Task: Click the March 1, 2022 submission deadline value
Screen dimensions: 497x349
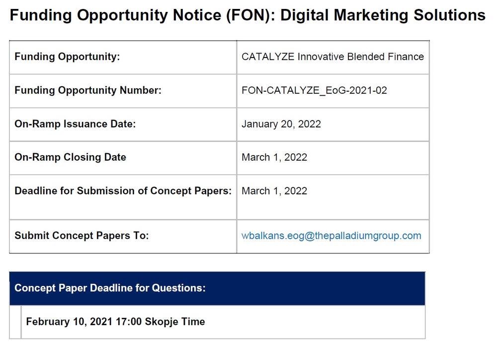Action: [x=274, y=191]
